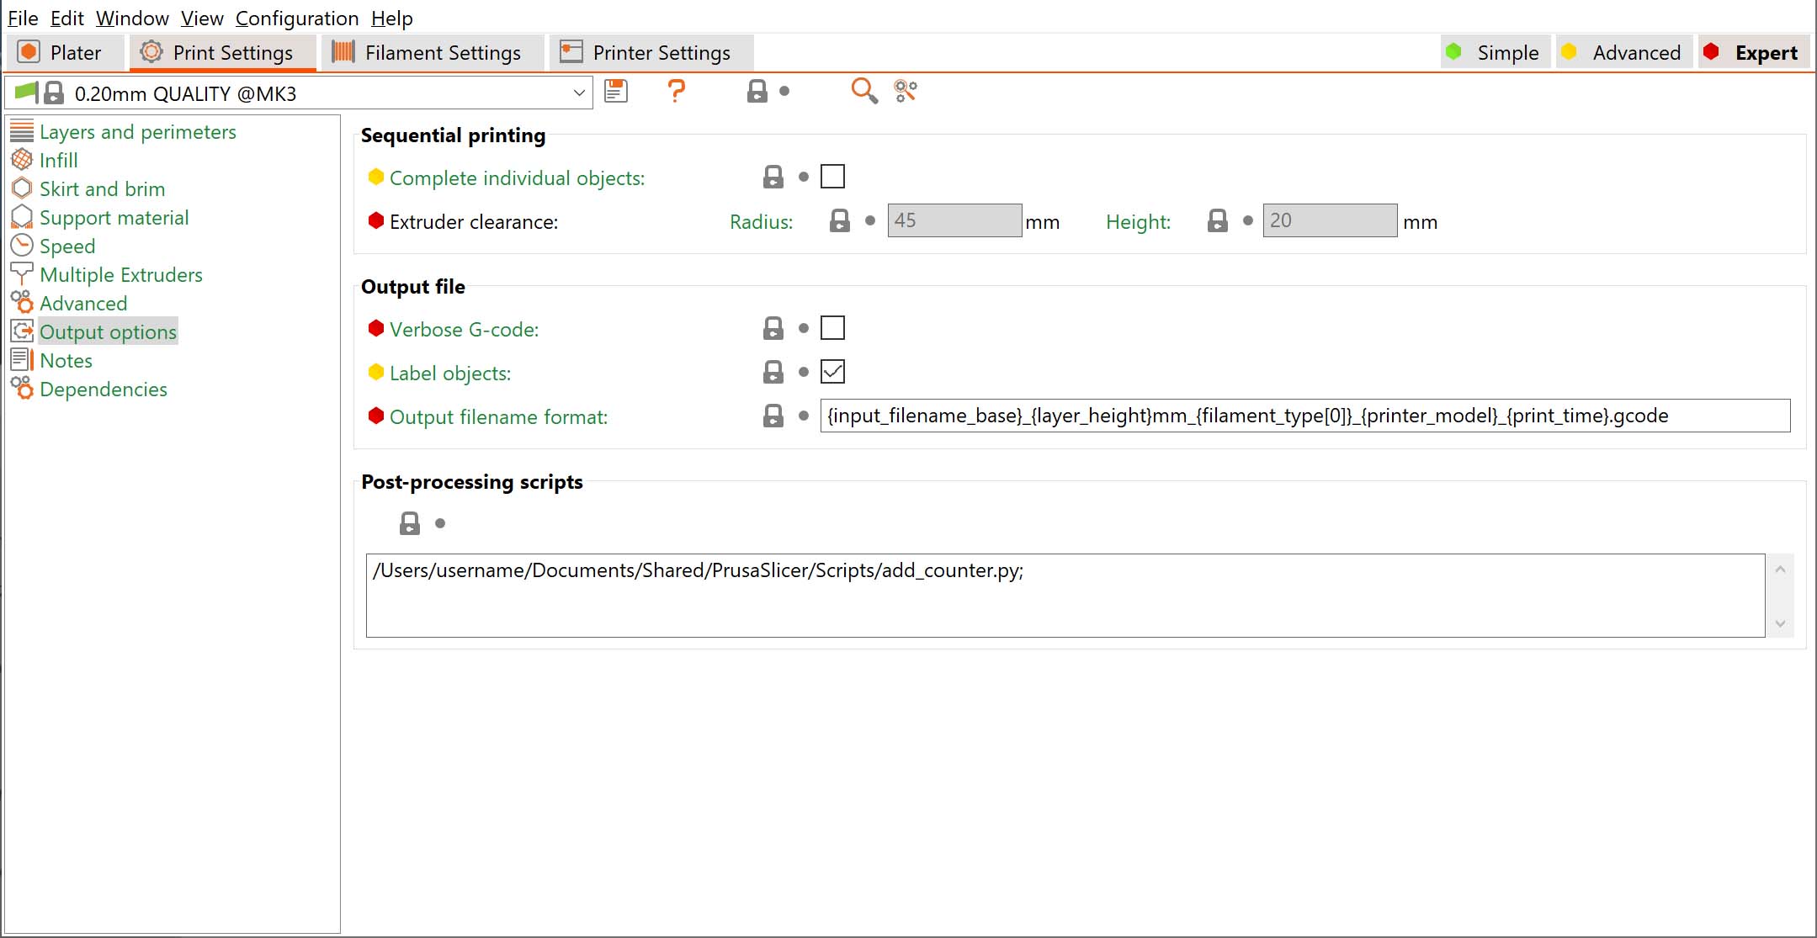
Task: Expand the print profile dropdown 0.20mm QUALITY
Action: coord(579,94)
